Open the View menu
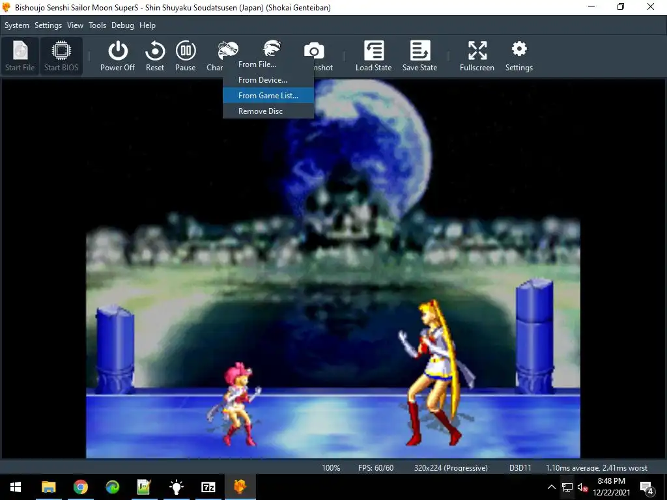 click(75, 25)
